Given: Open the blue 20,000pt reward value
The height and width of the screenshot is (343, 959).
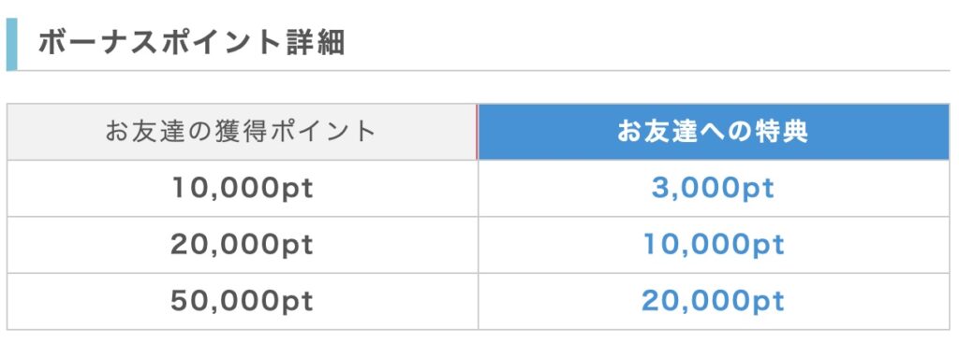Looking at the screenshot, I should (x=713, y=302).
